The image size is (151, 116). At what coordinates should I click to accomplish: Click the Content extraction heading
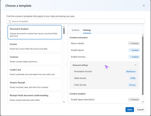79,38
